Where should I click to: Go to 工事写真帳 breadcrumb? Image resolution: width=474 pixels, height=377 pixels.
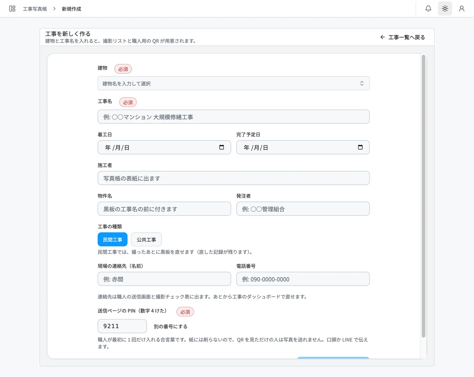(x=35, y=9)
